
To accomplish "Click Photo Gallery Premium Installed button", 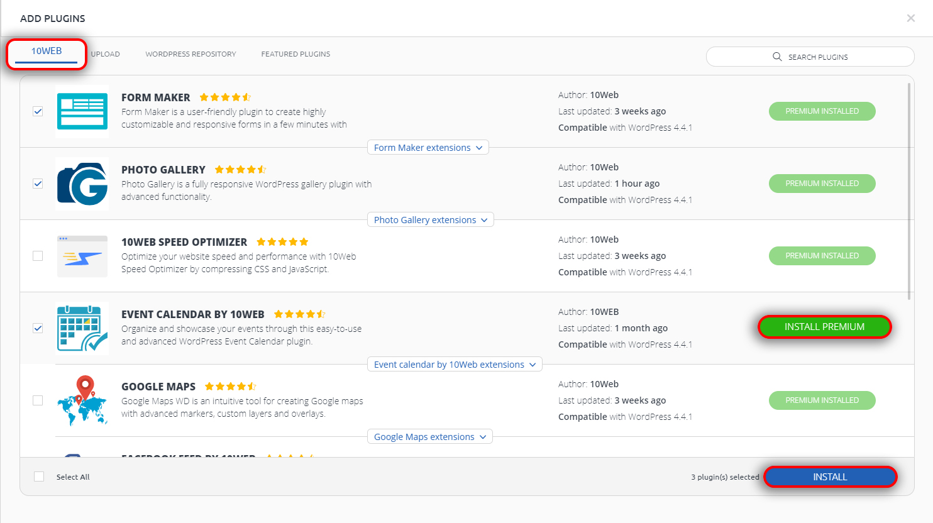I will tap(822, 184).
